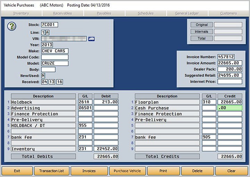Click the Received year field 16
Image resolution: width=250 pixels, height=177 pixels.
60,82
